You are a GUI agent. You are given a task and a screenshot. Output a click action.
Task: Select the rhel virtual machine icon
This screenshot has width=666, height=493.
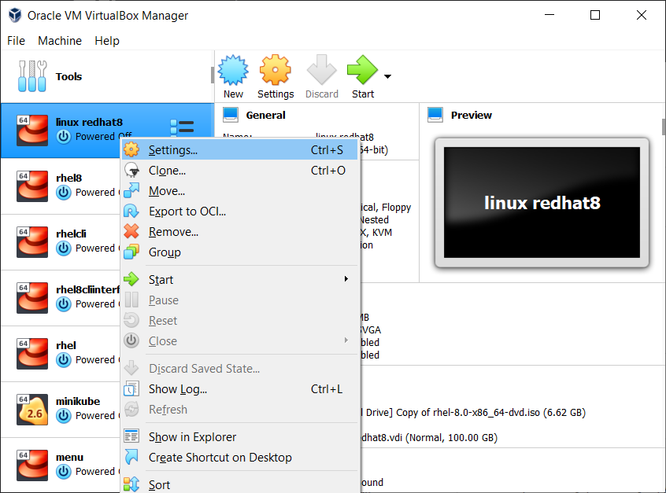[32, 353]
